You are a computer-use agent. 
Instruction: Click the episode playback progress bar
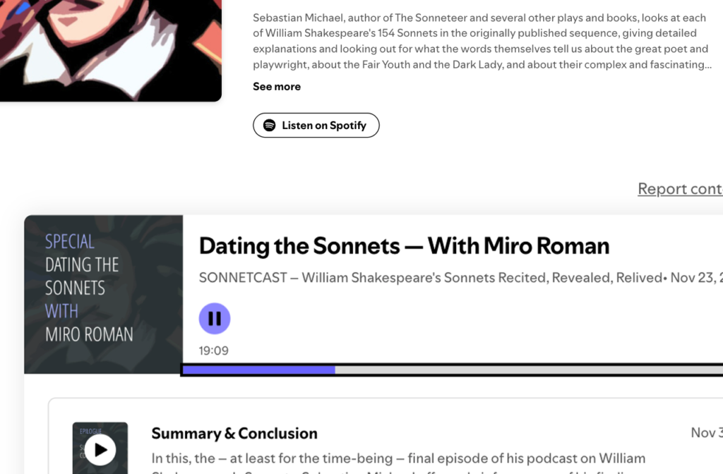tap(452, 370)
